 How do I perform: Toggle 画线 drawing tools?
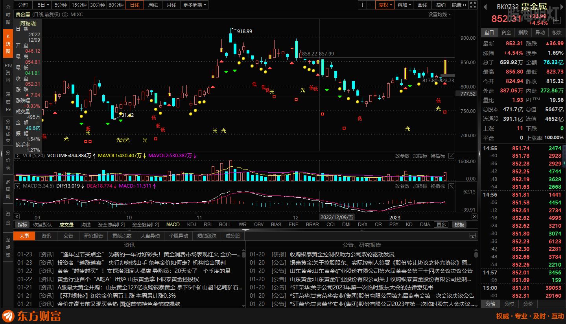[x=422, y=5]
